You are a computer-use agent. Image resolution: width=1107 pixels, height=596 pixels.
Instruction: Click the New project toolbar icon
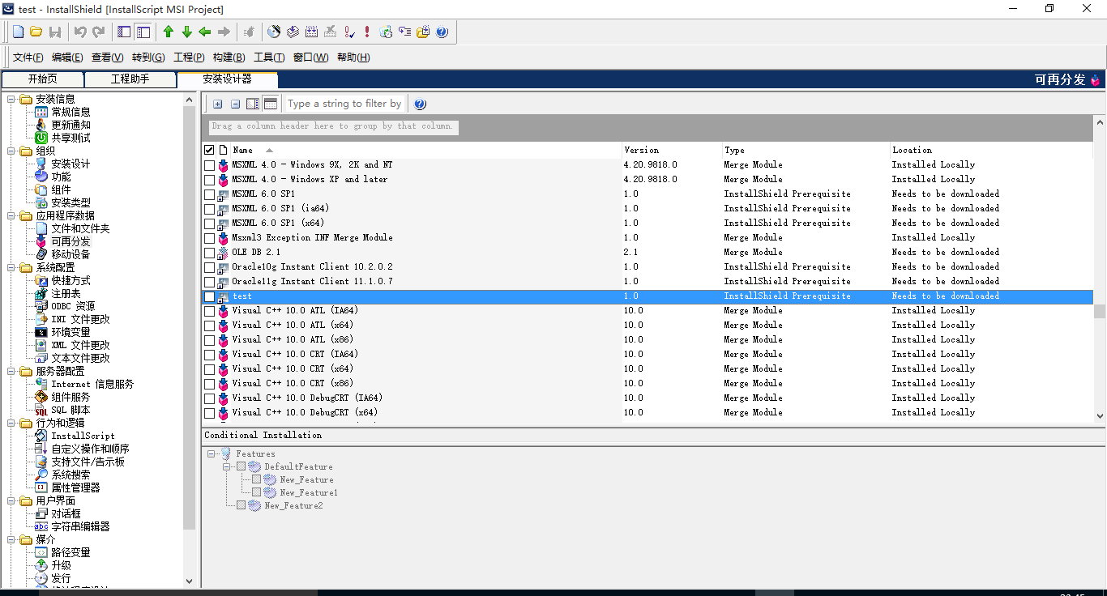coord(18,32)
